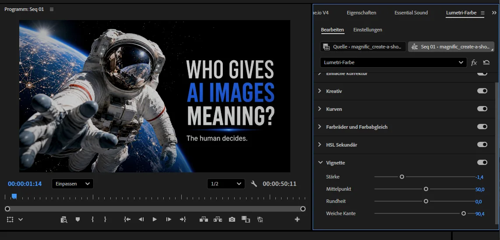The width and height of the screenshot is (500, 240).
Task: Mark Out point with the right brace icon
Action: click(x=105, y=219)
